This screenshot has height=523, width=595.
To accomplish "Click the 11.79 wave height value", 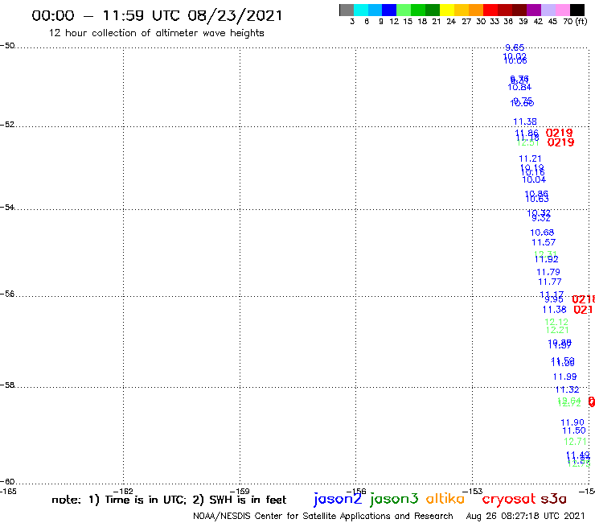I will (x=548, y=272).
